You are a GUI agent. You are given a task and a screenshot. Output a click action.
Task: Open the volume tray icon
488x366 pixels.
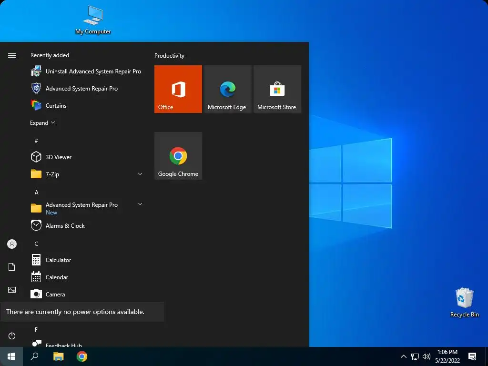tap(427, 356)
